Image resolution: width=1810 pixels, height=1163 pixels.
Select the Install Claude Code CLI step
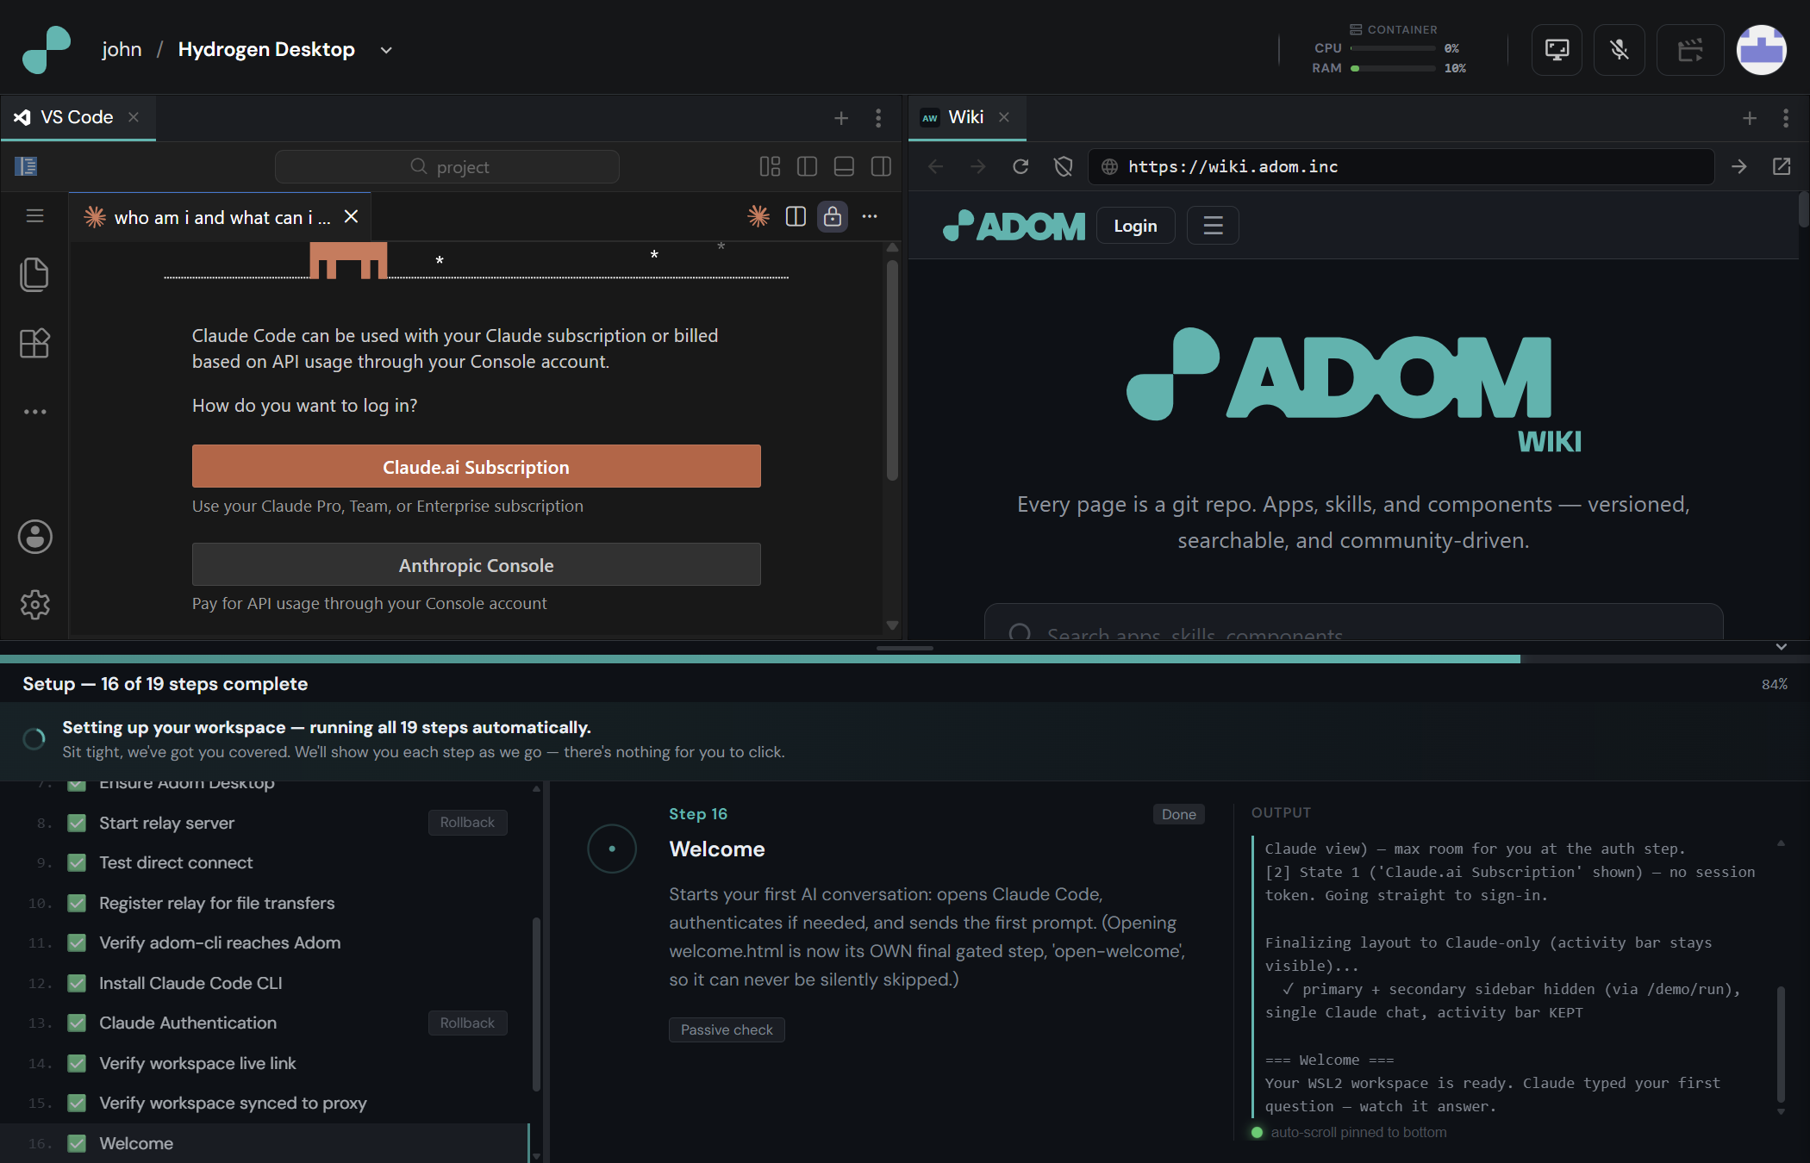[264, 983]
